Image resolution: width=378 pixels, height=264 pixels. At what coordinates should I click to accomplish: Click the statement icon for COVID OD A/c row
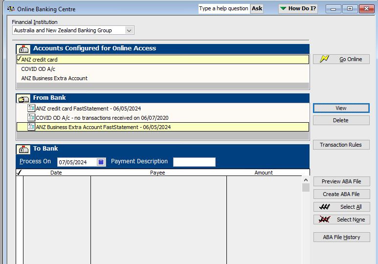[31, 117]
